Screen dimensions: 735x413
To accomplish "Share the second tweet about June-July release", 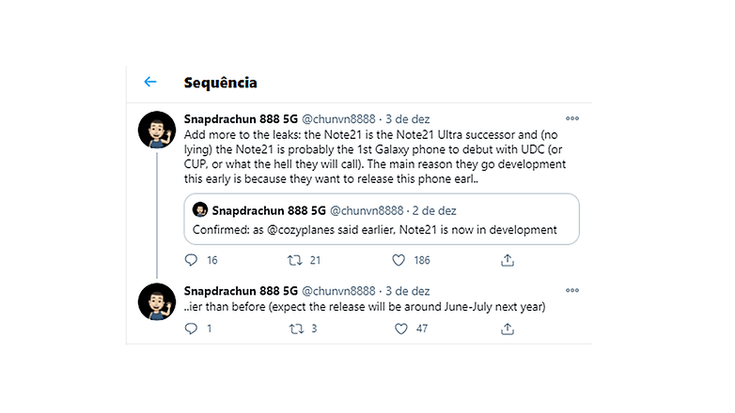I will click(x=508, y=329).
